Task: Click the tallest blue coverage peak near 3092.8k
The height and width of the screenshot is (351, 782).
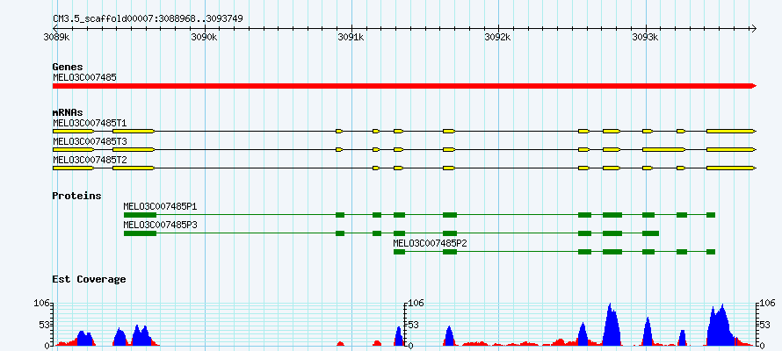Action: pyautogui.click(x=612, y=326)
